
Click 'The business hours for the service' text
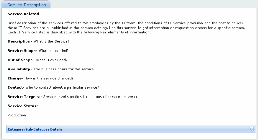(64, 69)
